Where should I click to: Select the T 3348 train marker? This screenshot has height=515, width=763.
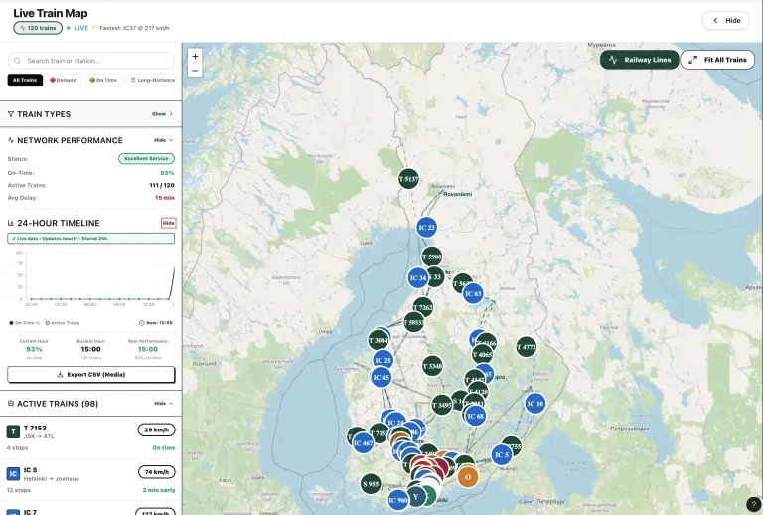432,366
